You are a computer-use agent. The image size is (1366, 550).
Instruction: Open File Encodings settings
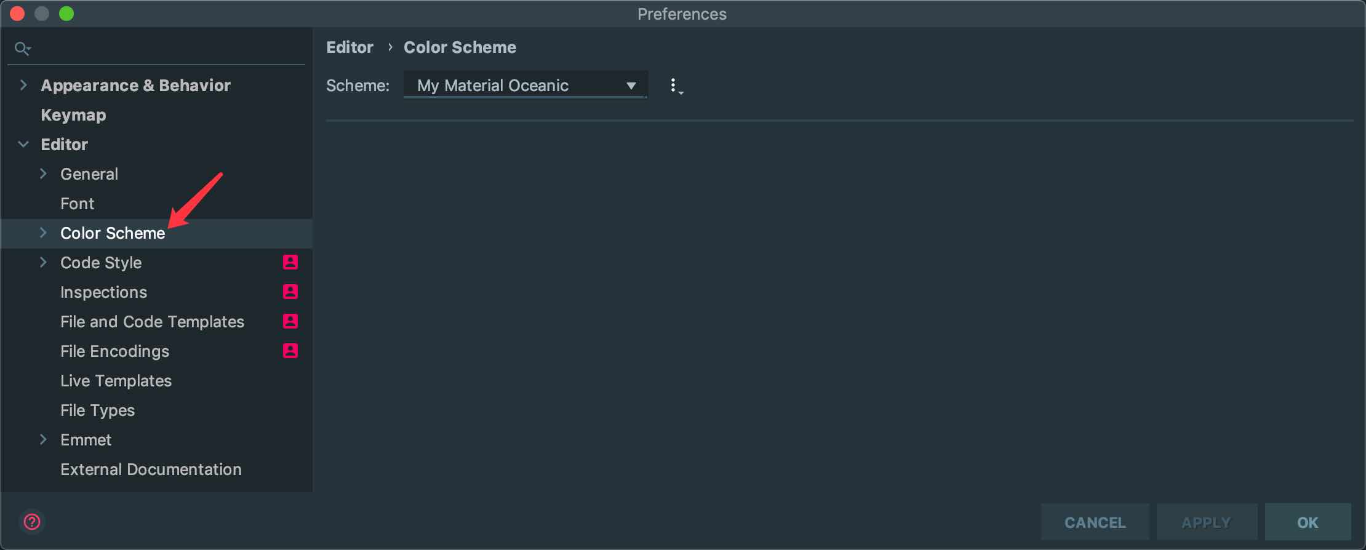pos(114,351)
